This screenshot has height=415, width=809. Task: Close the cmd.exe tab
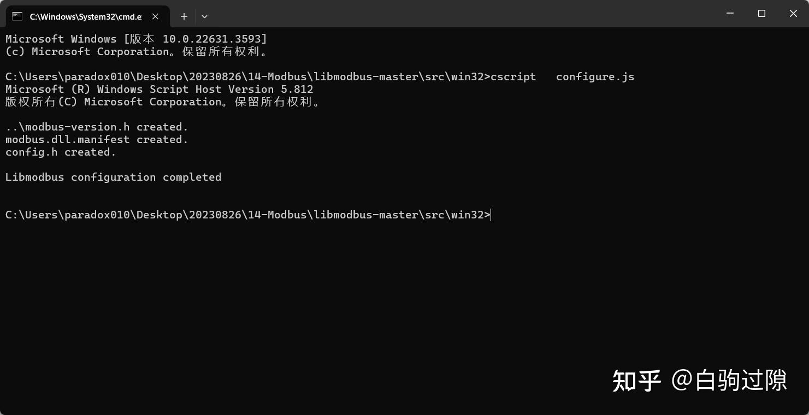(156, 16)
